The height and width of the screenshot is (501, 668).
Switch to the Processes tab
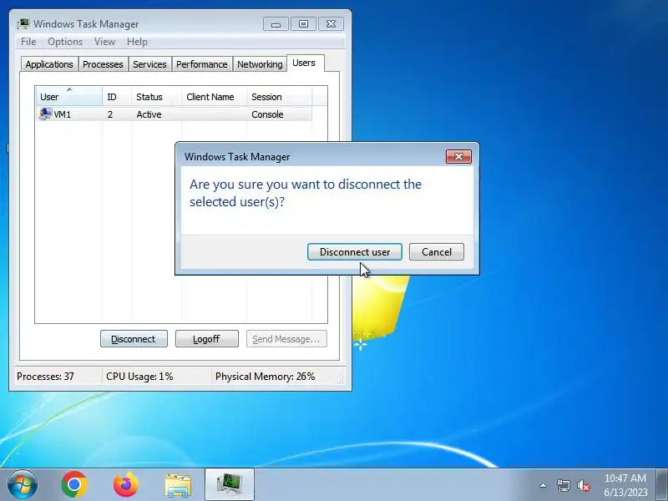(x=103, y=64)
